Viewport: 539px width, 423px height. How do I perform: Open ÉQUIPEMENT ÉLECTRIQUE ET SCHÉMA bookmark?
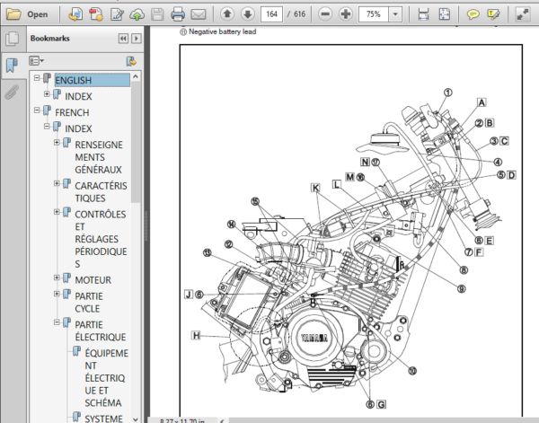(x=106, y=377)
